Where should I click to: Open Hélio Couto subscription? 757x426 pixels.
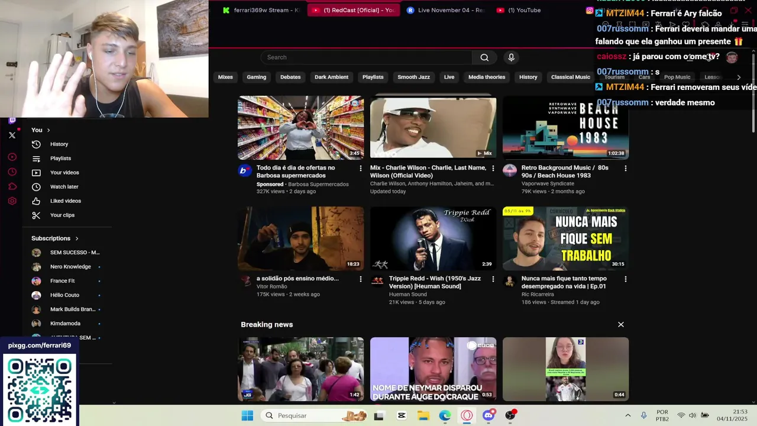point(66,295)
